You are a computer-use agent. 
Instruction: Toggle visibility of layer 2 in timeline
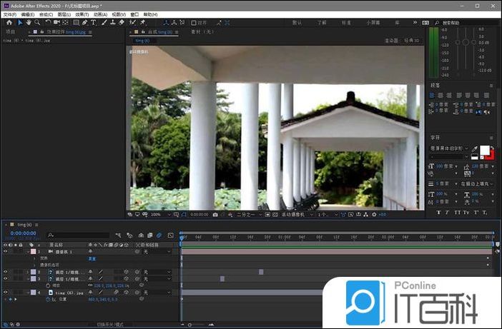point(5,272)
